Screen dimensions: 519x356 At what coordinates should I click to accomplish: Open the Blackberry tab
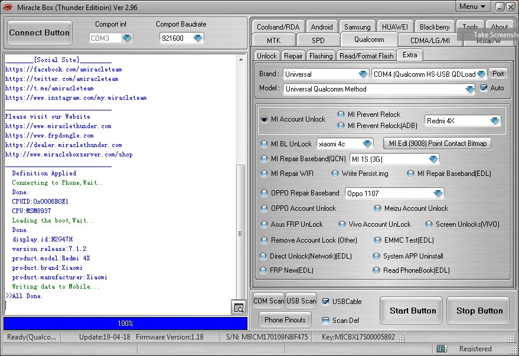[435, 27]
